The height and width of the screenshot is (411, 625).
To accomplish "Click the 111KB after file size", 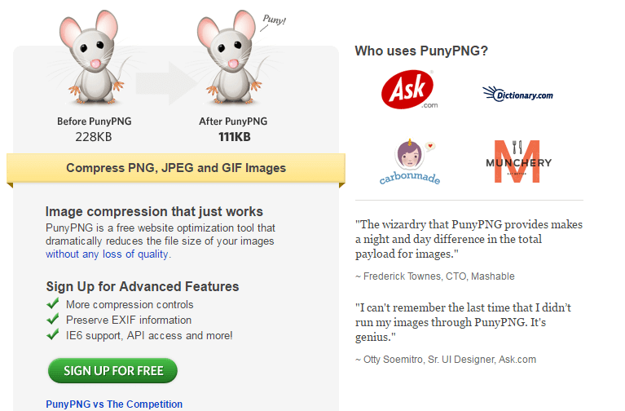I will tap(233, 136).
